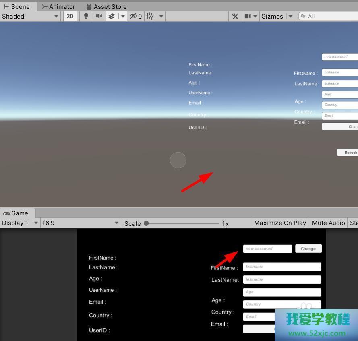Click the scene effects icon
Viewport: 358px width, 341px height.
point(112,16)
